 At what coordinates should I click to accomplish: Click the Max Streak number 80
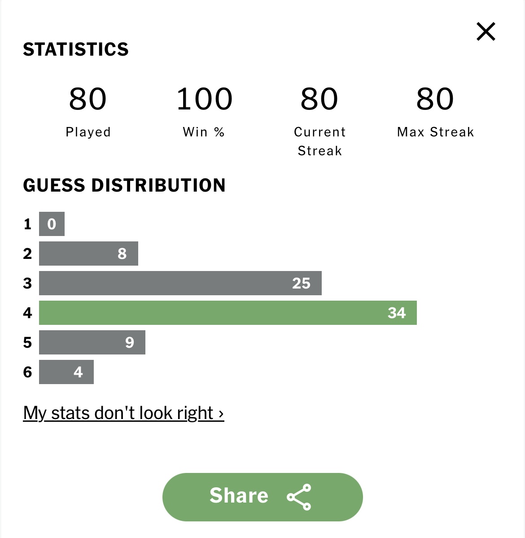[x=435, y=99]
